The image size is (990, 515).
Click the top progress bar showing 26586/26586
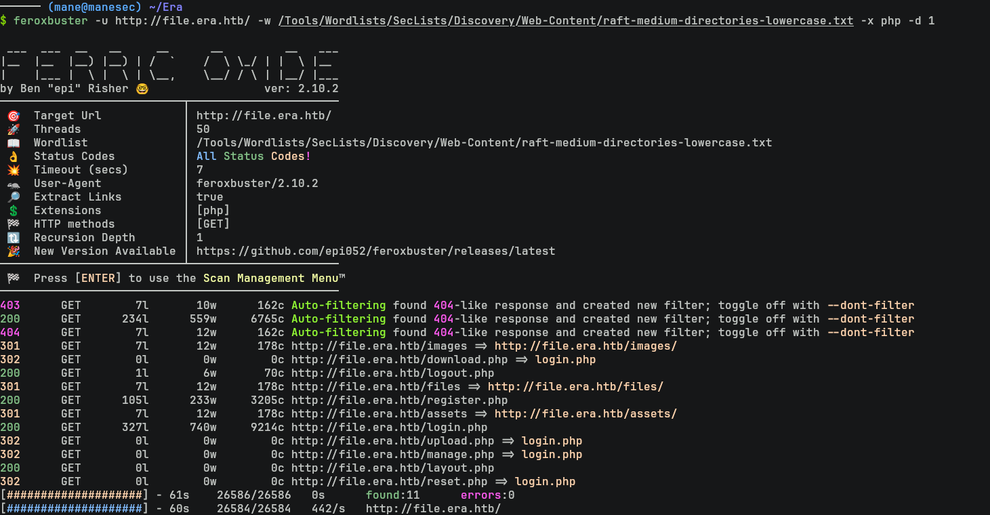74,495
